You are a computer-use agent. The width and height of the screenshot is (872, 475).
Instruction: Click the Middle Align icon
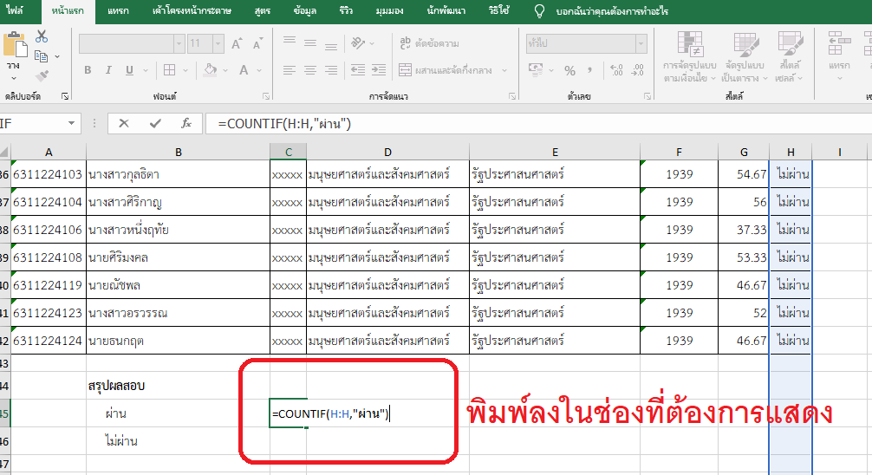[310, 42]
